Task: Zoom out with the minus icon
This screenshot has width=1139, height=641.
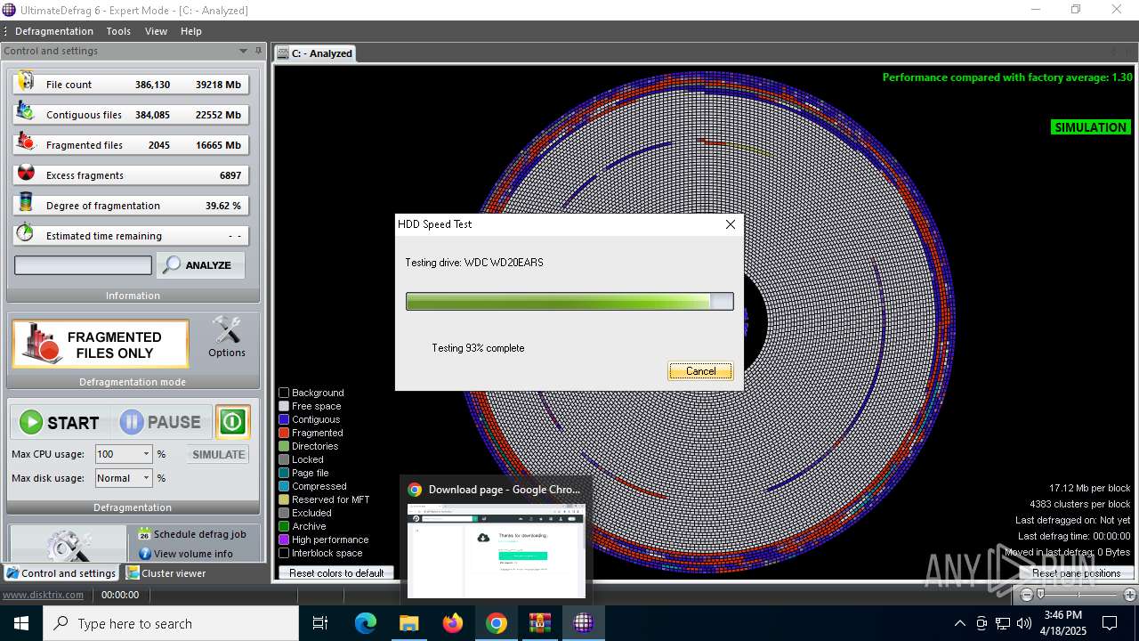Action: pos(1027,594)
